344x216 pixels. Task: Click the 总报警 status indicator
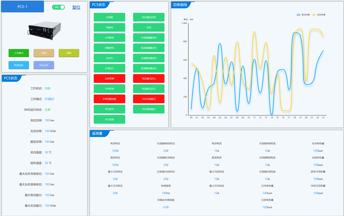pyautogui.click(x=109, y=17)
